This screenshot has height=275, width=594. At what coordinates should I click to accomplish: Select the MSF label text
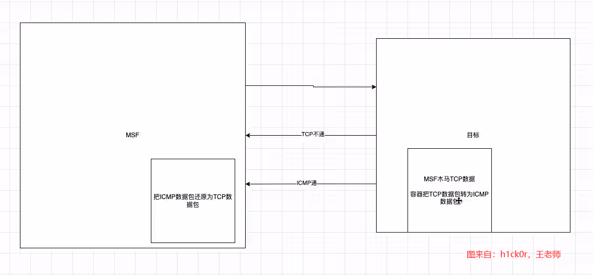pos(132,135)
